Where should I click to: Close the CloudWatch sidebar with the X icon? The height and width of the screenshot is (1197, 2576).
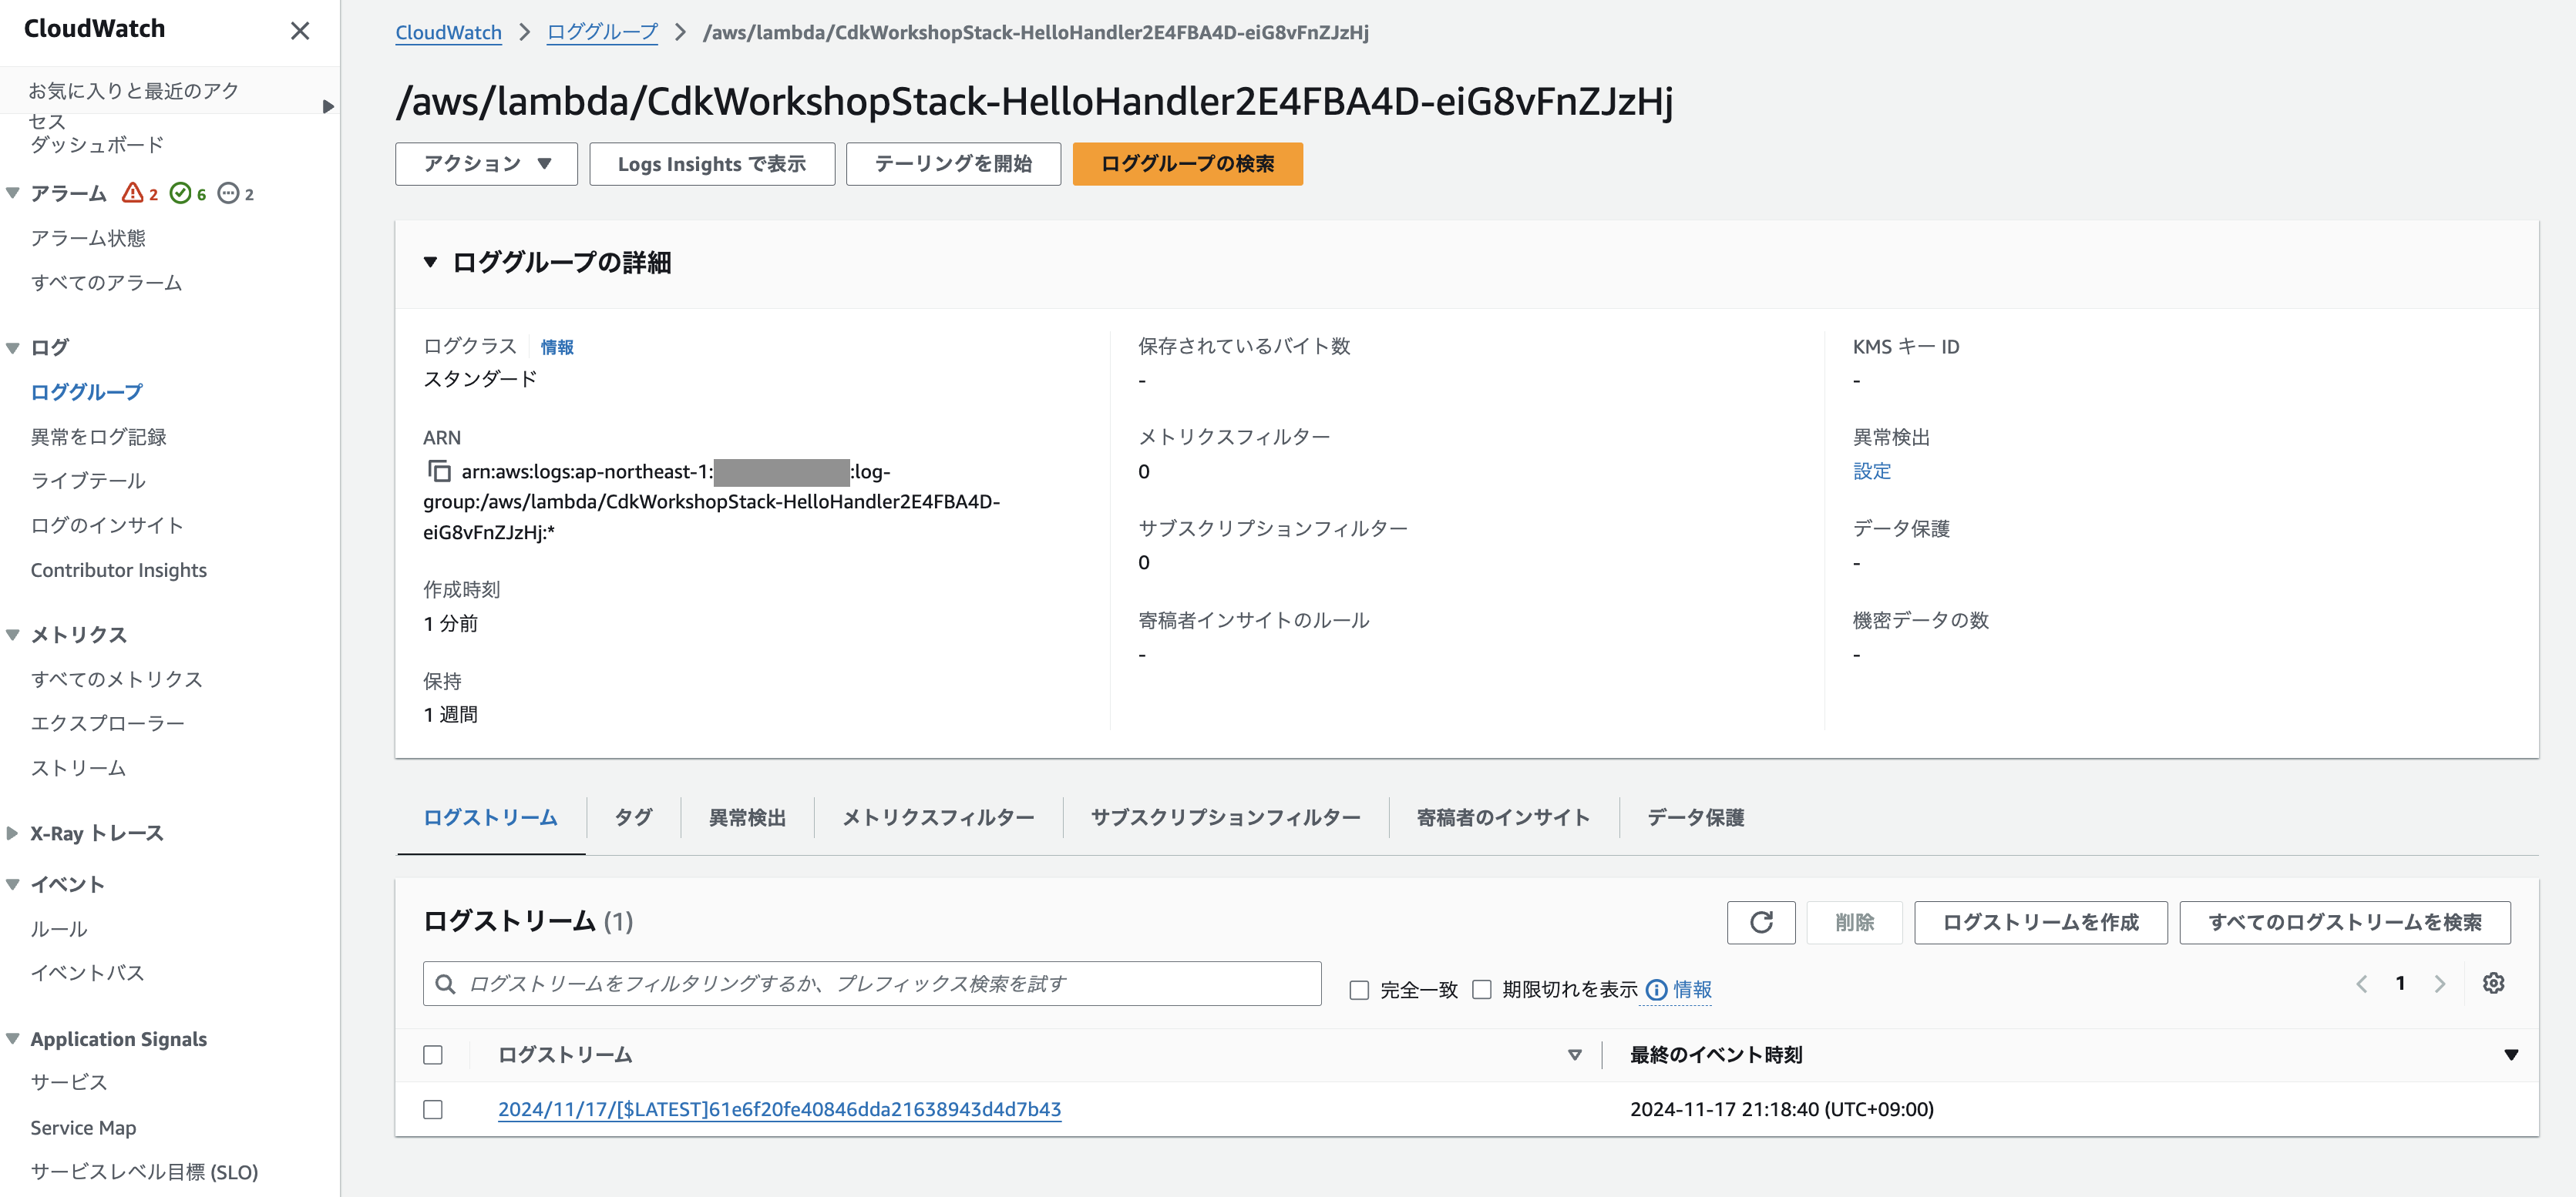point(300,31)
